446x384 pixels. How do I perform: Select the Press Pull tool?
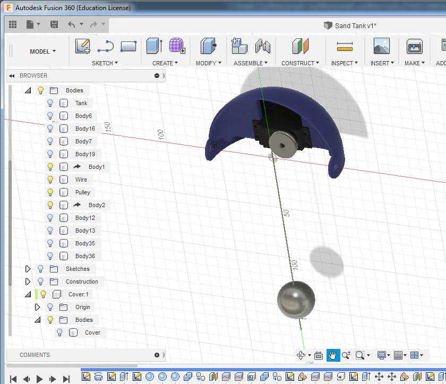[x=209, y=46]
